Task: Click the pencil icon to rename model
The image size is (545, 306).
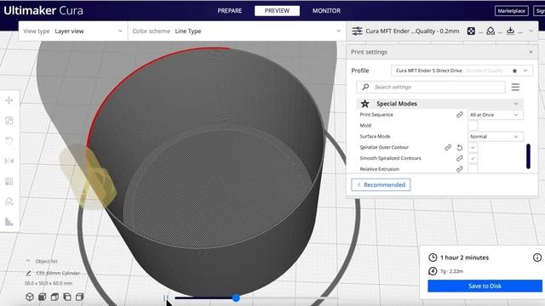Action: (x=28, y=274)
